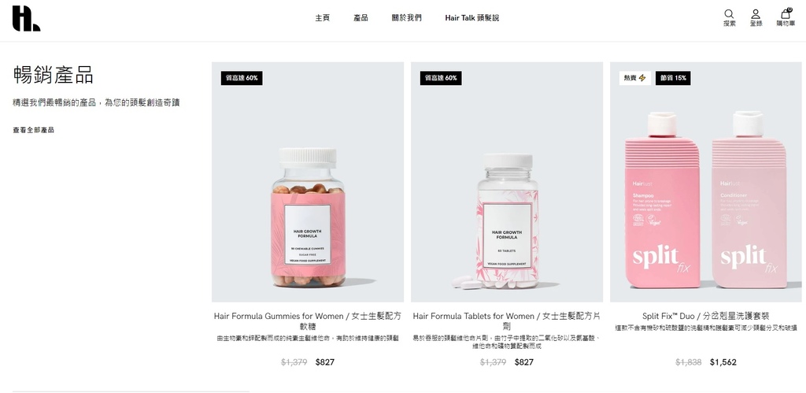Click the 省高達 60% badge on Tablets
This screenshot has width=806, height=393.
pyautogui.click(x=441, y=78)
